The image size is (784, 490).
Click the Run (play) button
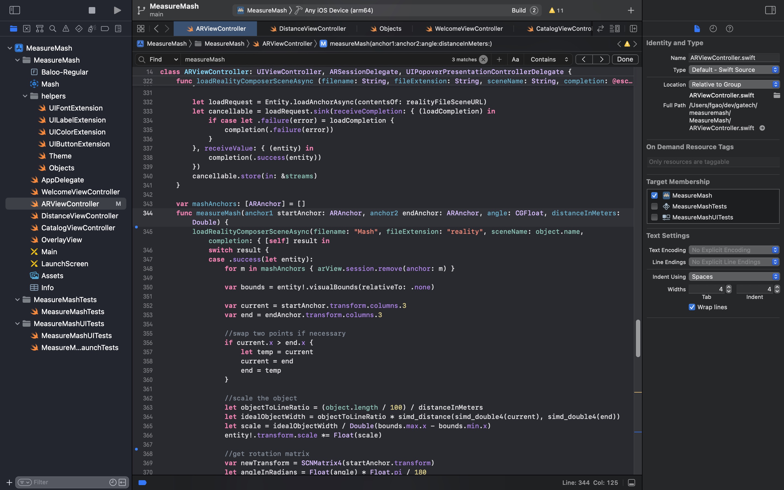coord(117,10)
